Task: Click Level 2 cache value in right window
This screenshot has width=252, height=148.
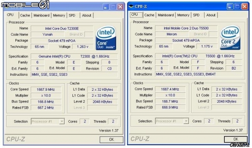Action: (227, 101)
